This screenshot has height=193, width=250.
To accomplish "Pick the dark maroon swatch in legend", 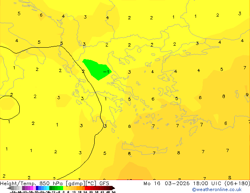I will tap(110, 188).
